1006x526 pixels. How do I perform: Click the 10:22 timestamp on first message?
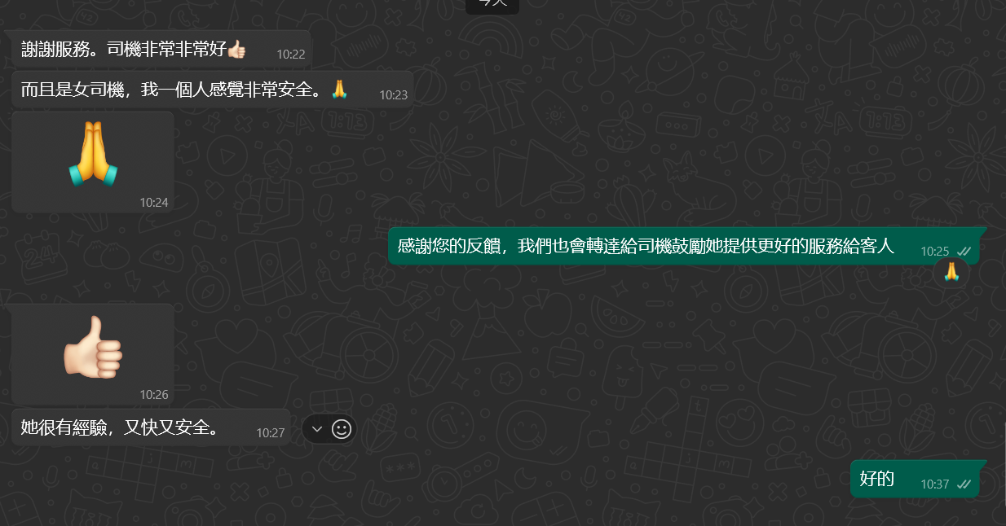pos(290,55)
